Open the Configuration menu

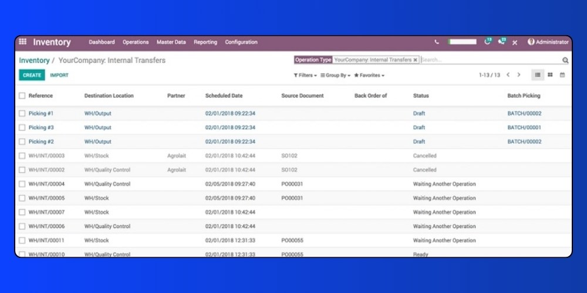click(241, 42)
